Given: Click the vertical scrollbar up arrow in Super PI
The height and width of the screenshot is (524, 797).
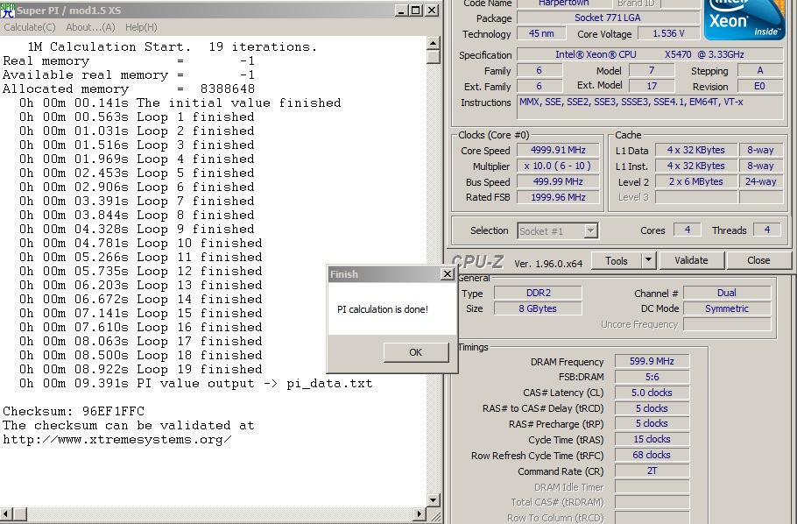Looking at the screenshot, I should [x=433, y=43].
